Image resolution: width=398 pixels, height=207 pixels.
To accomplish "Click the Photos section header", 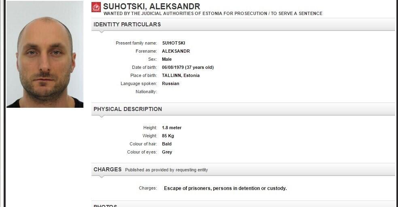I will pyautogui.click(x=105, y=205).
